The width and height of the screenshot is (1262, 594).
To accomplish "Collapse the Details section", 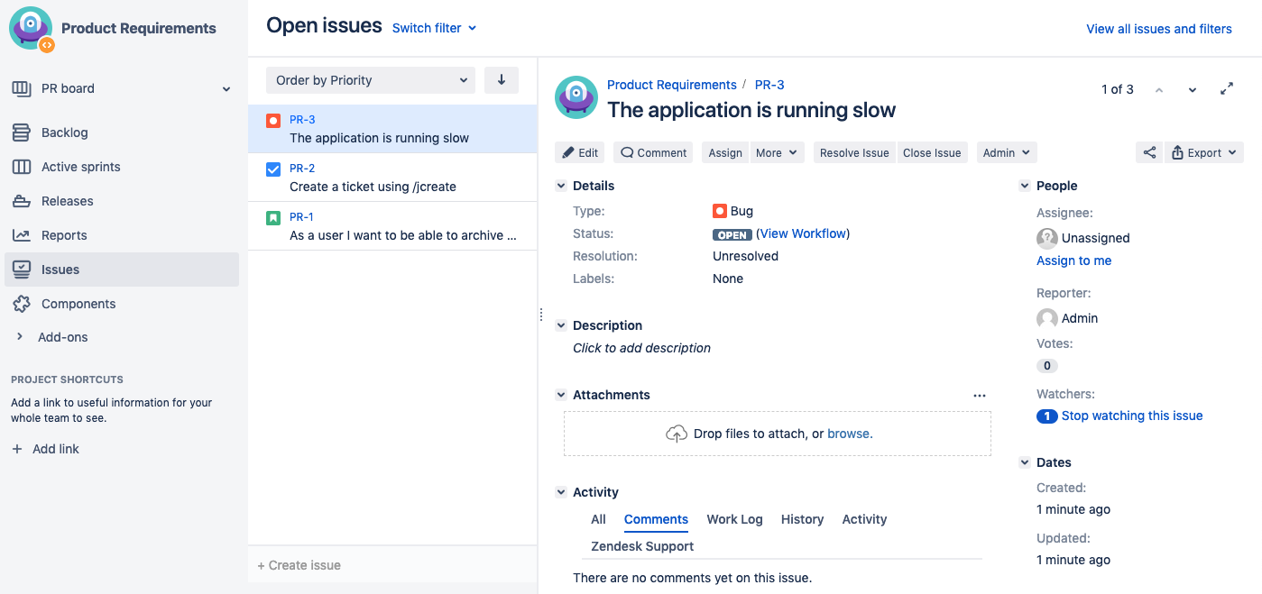I will 561,186.
